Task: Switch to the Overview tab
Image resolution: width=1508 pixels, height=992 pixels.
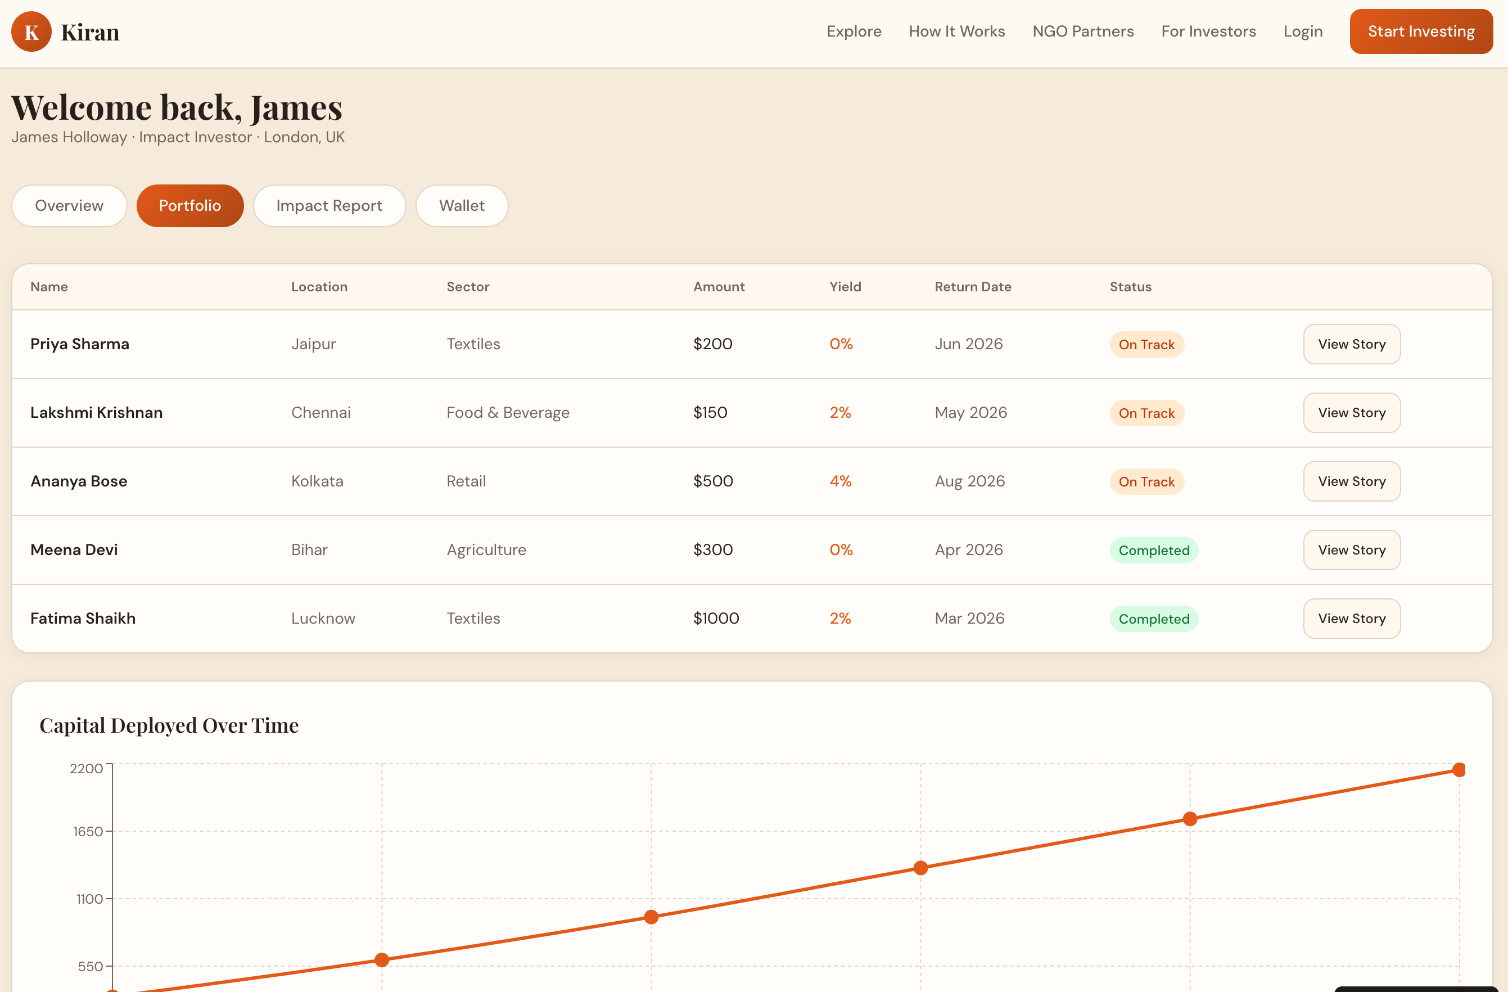Action: (69, 205)
